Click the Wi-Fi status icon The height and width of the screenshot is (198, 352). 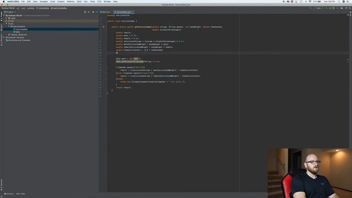click(310, 2)
